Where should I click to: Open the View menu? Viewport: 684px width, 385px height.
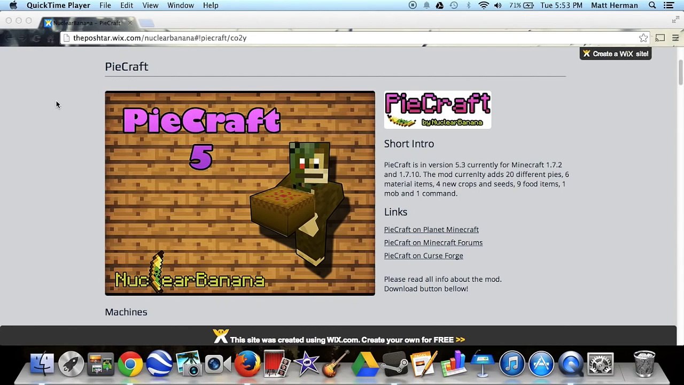150,5
